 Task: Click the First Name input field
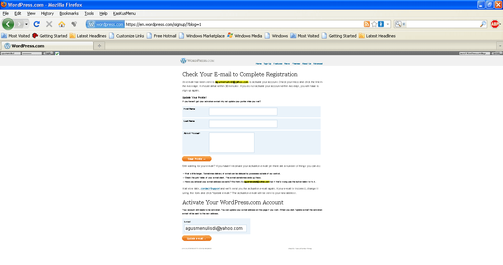tap(243, 111)
